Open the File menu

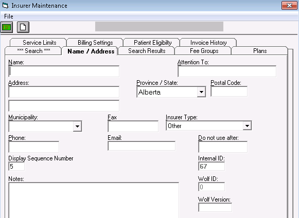tap(9, 16)
